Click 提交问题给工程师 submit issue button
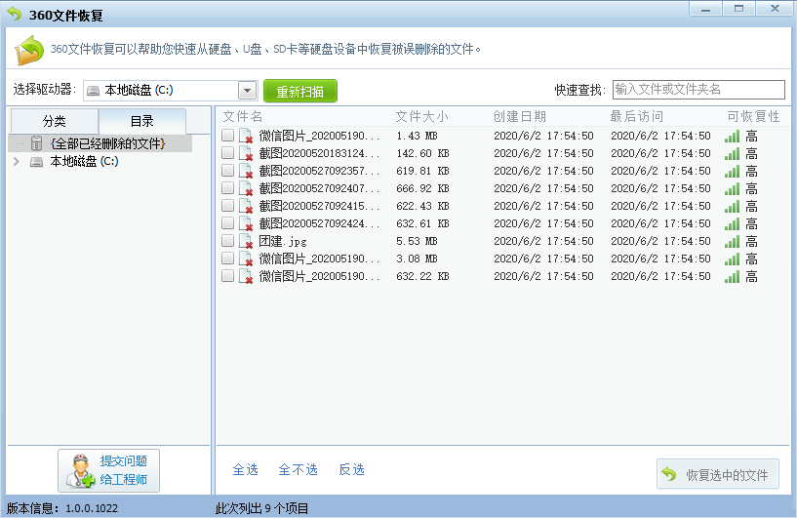 pos(109,471)
